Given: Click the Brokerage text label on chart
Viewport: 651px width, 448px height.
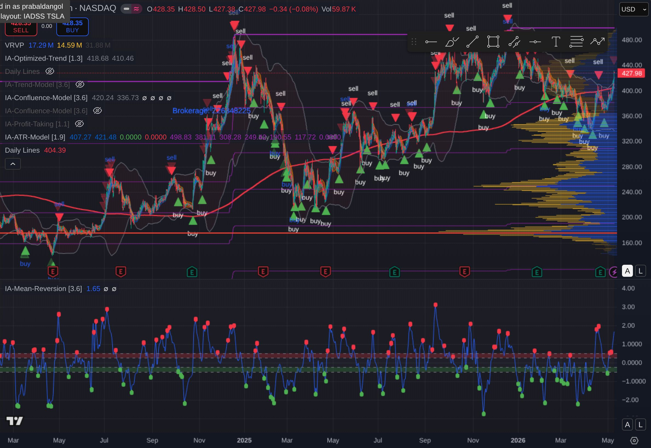Looking at the screenshot, I should coord(212,110).
